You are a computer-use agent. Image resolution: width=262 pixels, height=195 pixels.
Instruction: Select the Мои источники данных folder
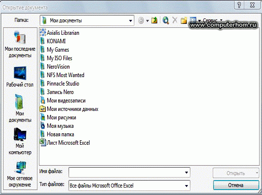coord(69,109)
